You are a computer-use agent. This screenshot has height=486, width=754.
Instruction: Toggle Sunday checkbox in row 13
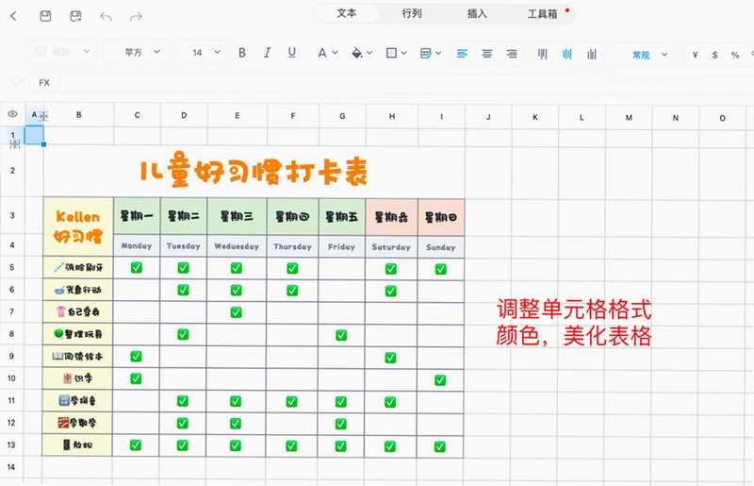click(x=439, y=446)
